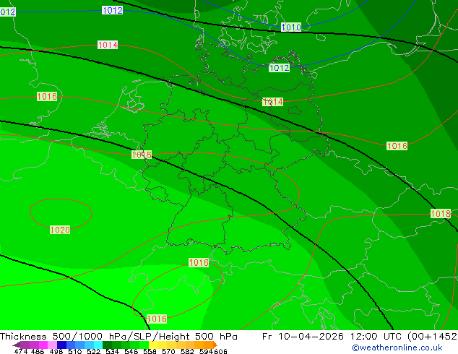Click the 510 legend value
Image resolution: width=458 pixels, height=354 pixels.
pyautogui.click(x=75, y=351)
